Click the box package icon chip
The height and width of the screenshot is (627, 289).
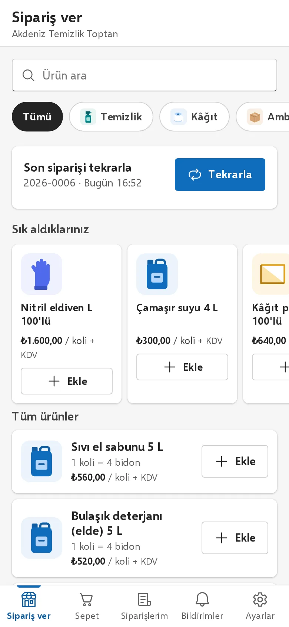point(255,117)
